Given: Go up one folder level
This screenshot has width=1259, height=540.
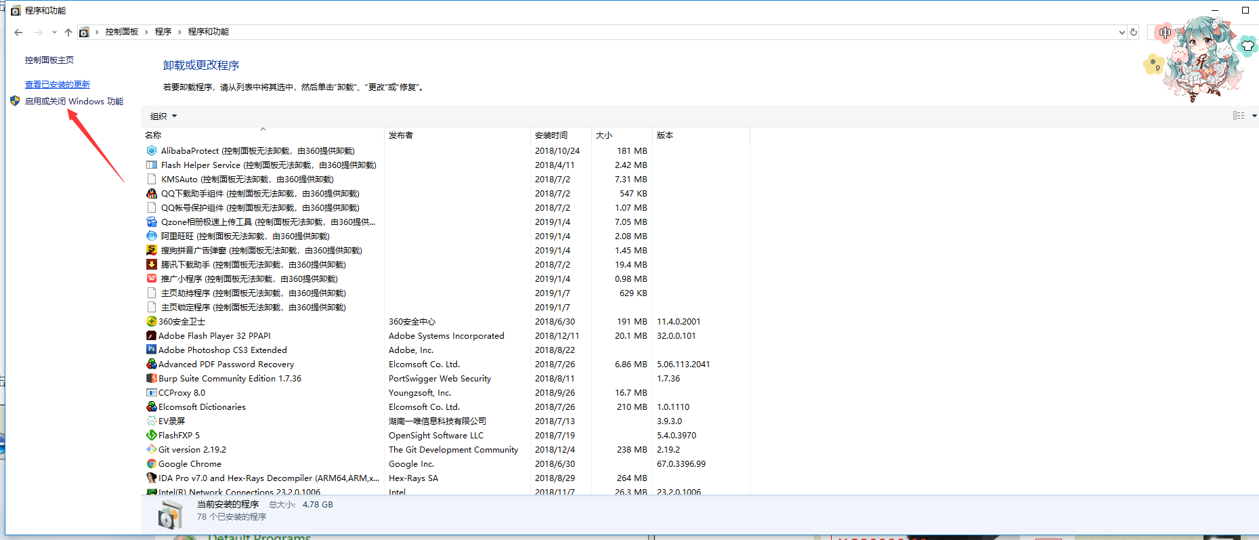Looking at the screenshot, I should 68,32.
